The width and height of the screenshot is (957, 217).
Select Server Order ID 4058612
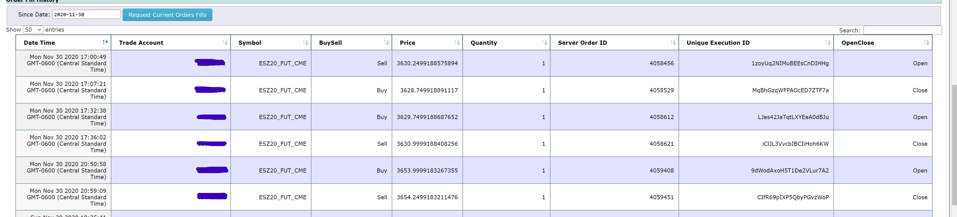662,117
